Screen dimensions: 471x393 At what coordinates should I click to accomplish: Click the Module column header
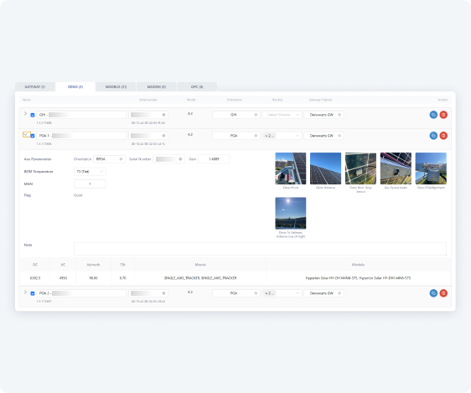click(x=358, y=265)
